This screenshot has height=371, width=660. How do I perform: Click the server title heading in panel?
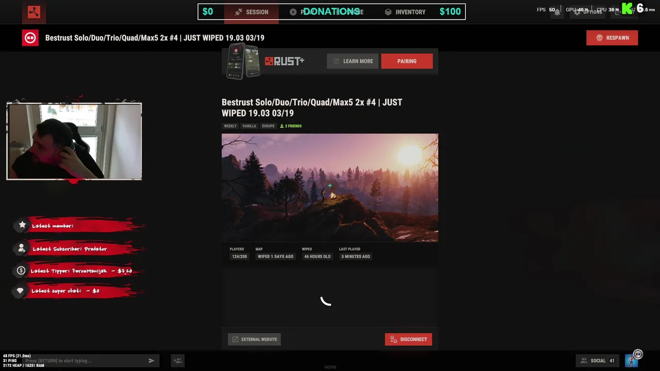click(x=312, y=108)
